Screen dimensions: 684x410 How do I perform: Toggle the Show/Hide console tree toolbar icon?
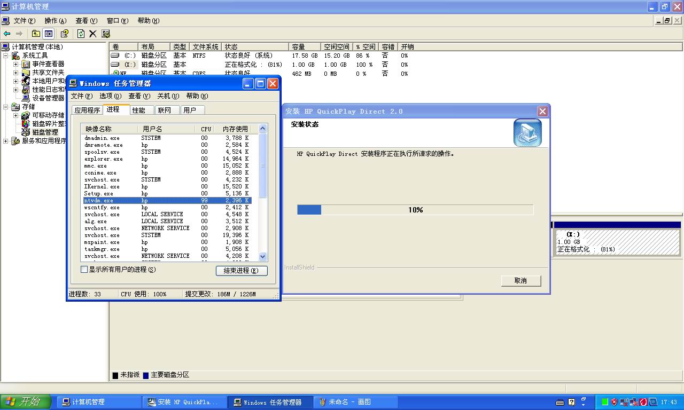(x=49, y=34)
